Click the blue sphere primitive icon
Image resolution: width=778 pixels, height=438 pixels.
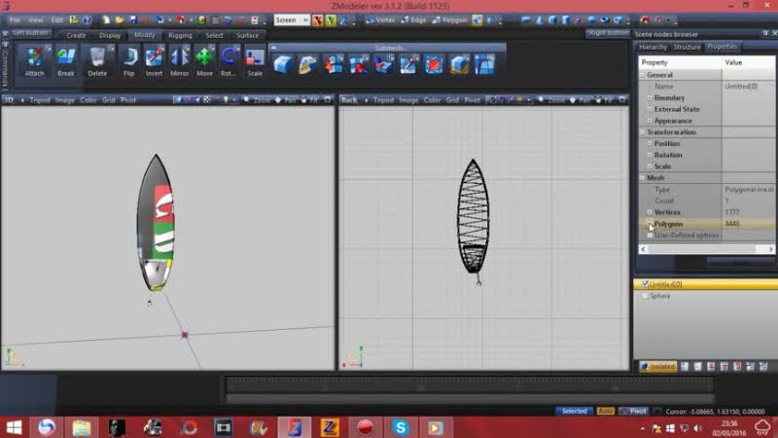[x=591, y=19]
